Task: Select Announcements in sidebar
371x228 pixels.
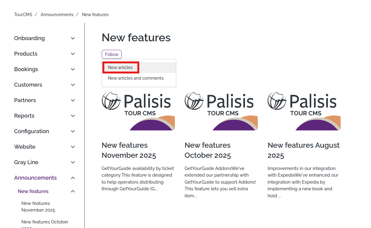Action: pyautogui.click(x=36, y=178)
